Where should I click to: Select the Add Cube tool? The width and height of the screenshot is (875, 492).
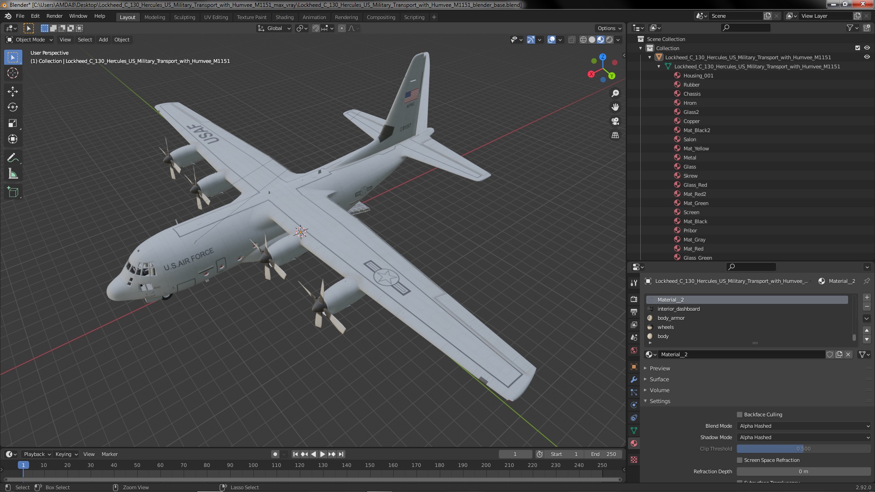13,192
